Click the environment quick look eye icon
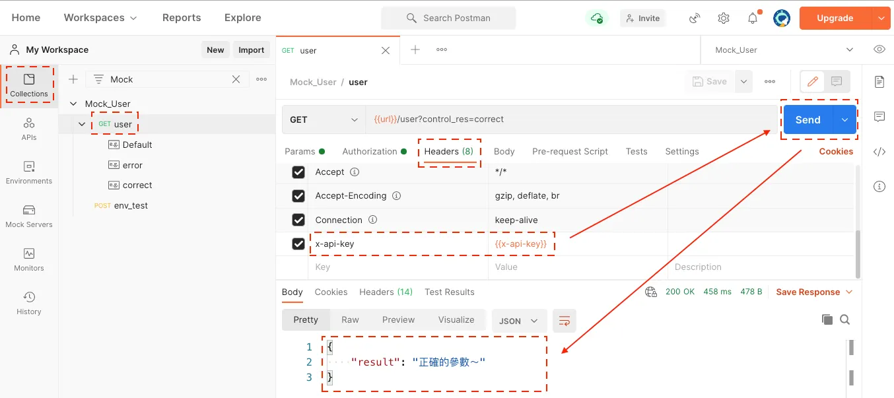The width and height of the screenshot is (894, 398). click(x=879, y=50)
